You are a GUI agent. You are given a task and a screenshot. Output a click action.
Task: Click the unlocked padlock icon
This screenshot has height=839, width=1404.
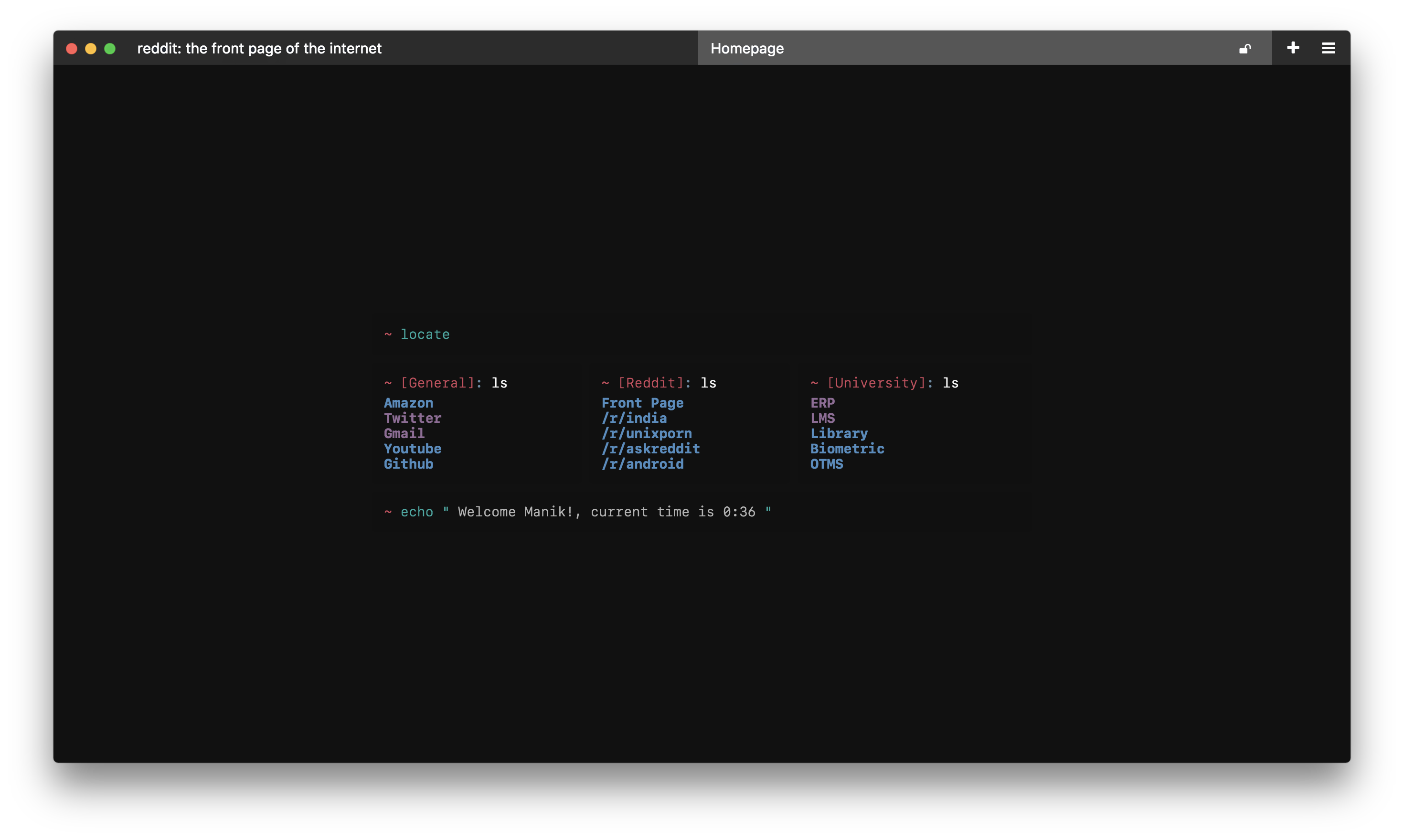[1245, 48]
